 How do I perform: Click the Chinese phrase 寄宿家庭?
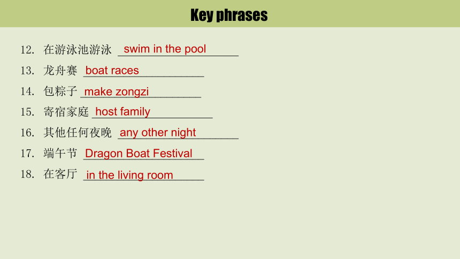[x=66, y=112]
